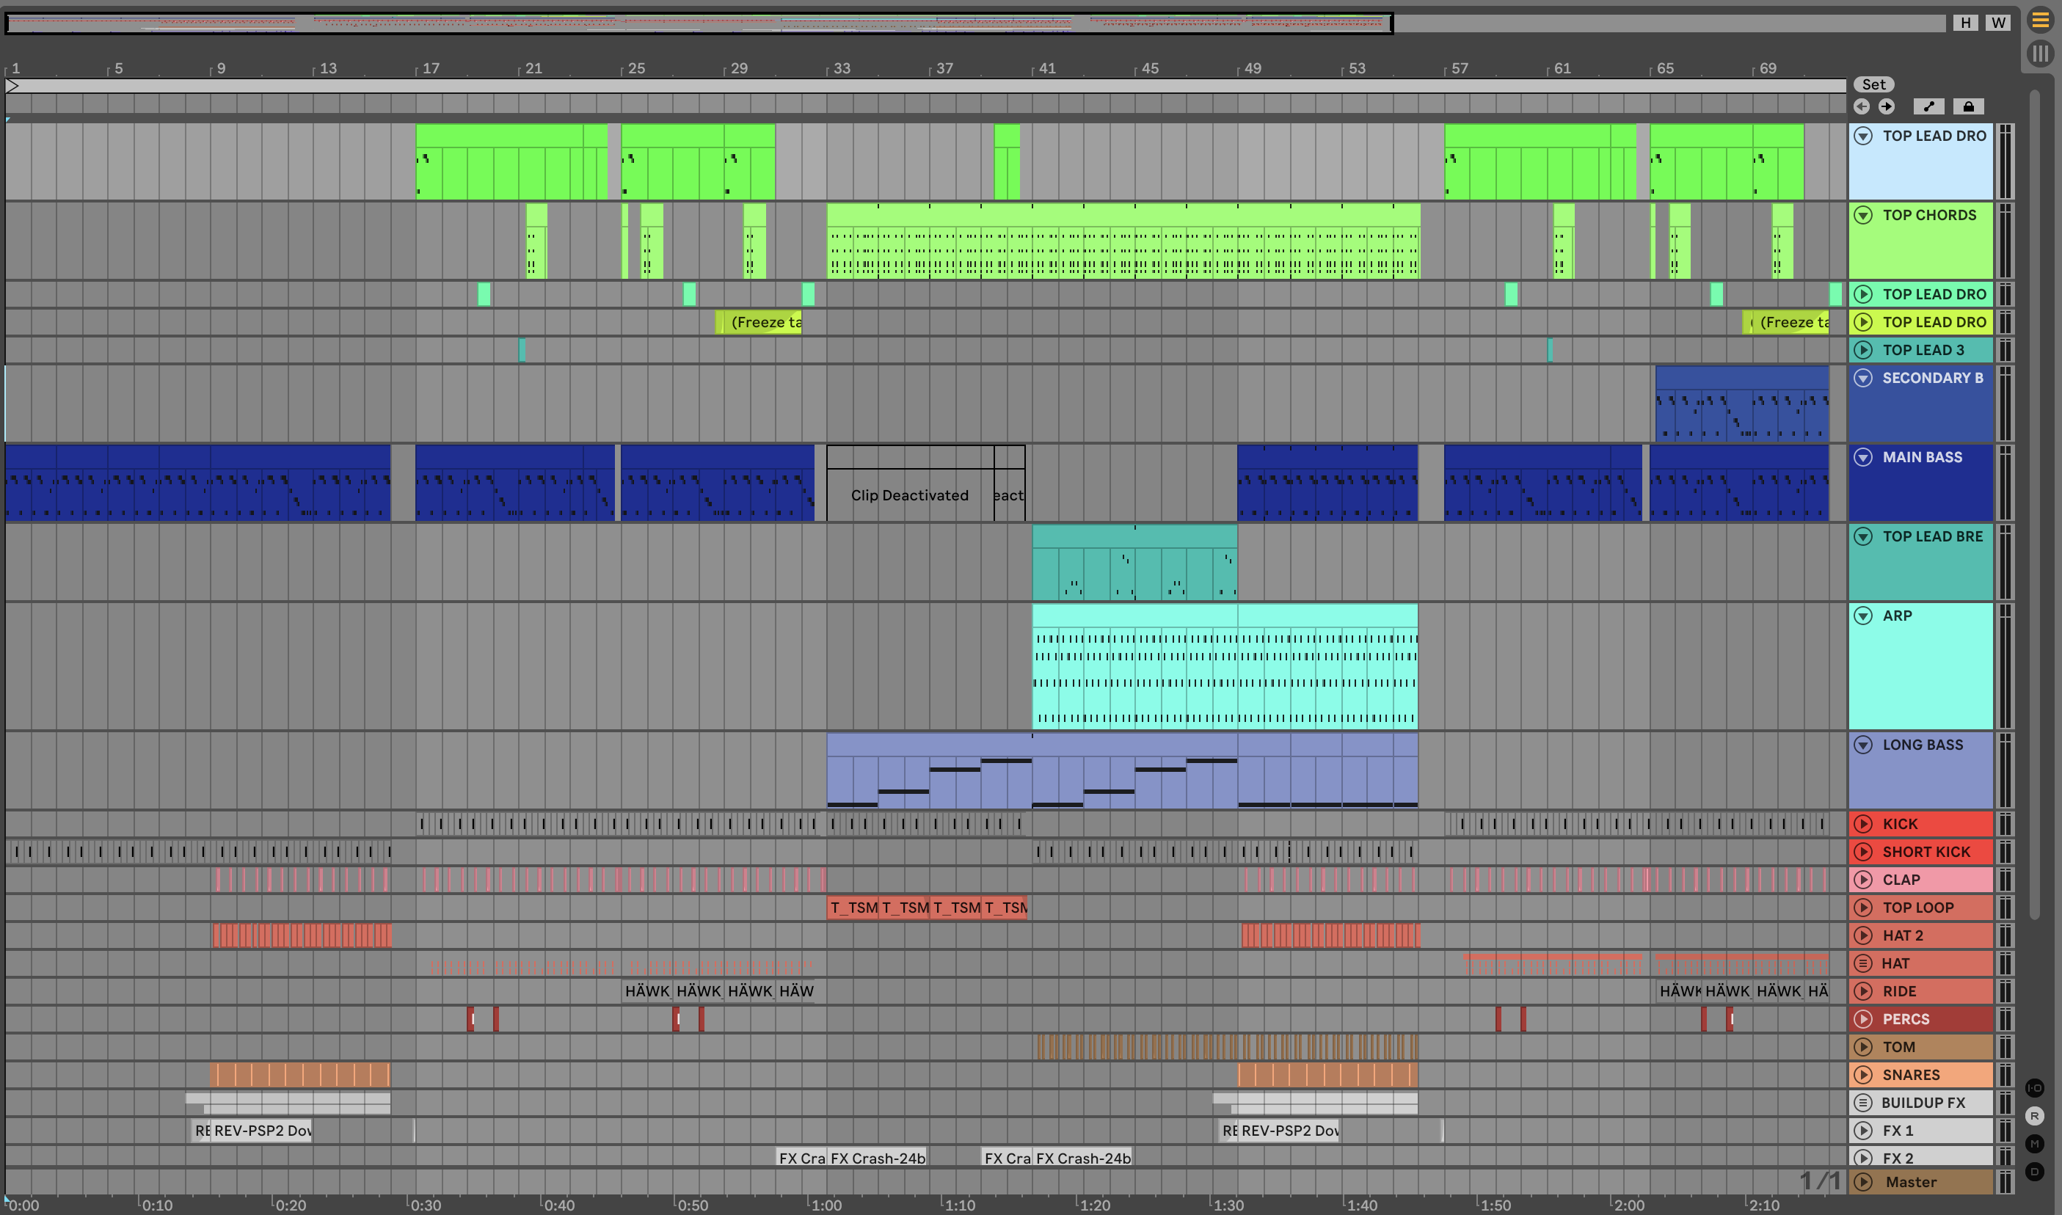
Task: Select the Master track name
Action: point(1911,1181)
